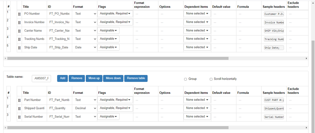Toggle the Scroll horizontally checkbox

pos(211,79)
